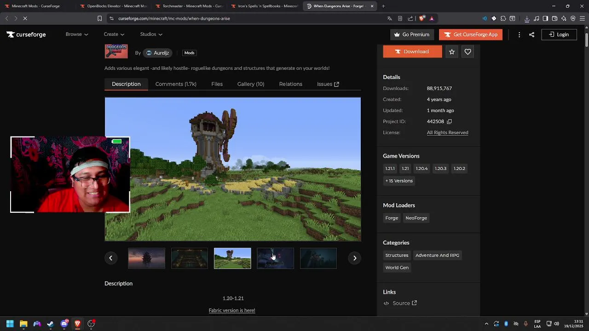Open OBS Studio from the taskbar

point(91,324)
